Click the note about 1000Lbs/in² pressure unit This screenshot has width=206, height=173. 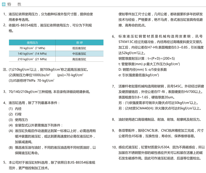pos(46,75)
